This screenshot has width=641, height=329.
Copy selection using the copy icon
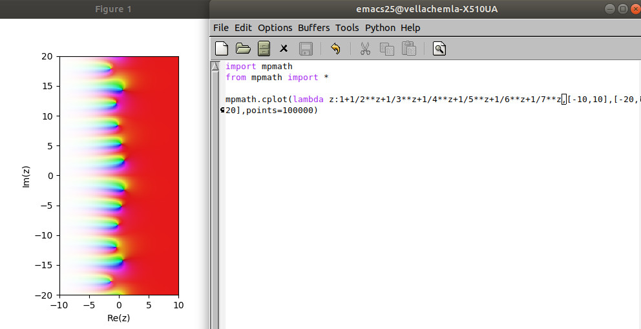(x=386, y=48)
